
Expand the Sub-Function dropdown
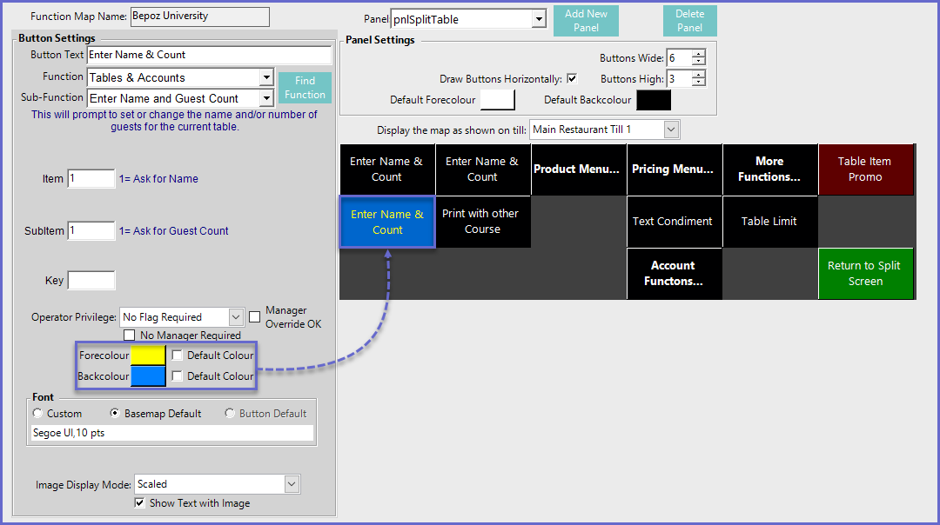(267, 98)
